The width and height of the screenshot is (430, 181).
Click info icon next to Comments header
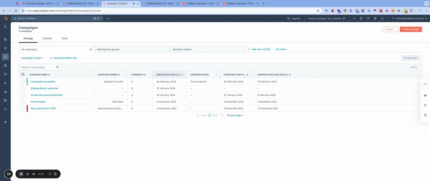pos(145,75)
